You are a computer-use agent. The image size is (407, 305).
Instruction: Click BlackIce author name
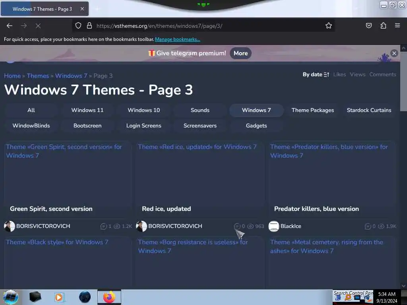click(291, 226)
